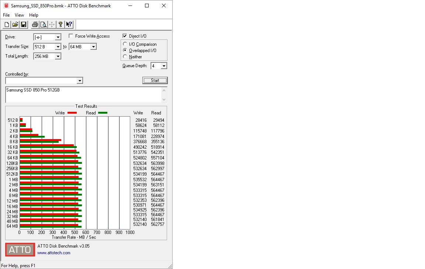Click the ATTO application icon in title bar

6,6
